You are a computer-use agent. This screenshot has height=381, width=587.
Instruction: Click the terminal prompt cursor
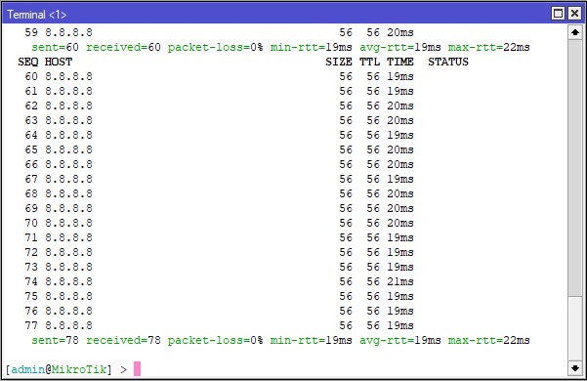(x=137, y=368)
